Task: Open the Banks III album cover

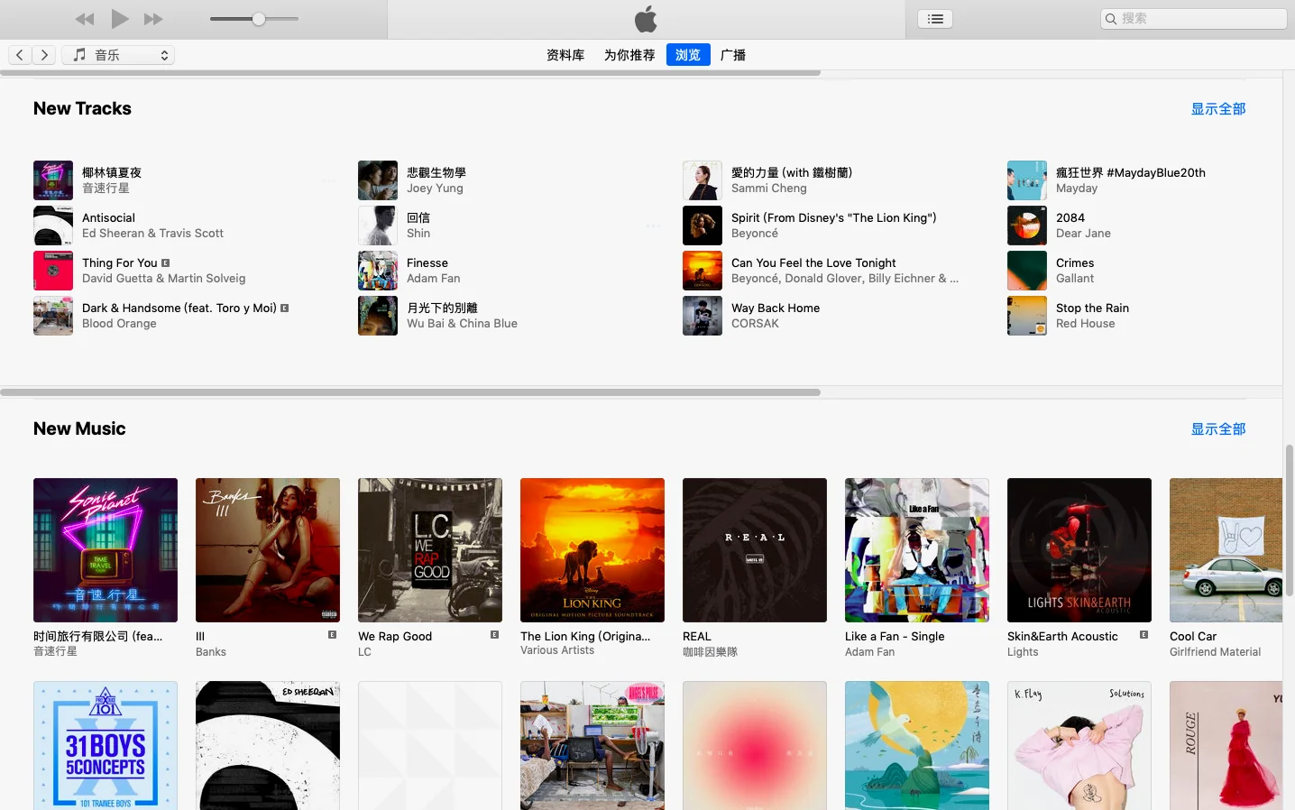Action: (268, 550)
